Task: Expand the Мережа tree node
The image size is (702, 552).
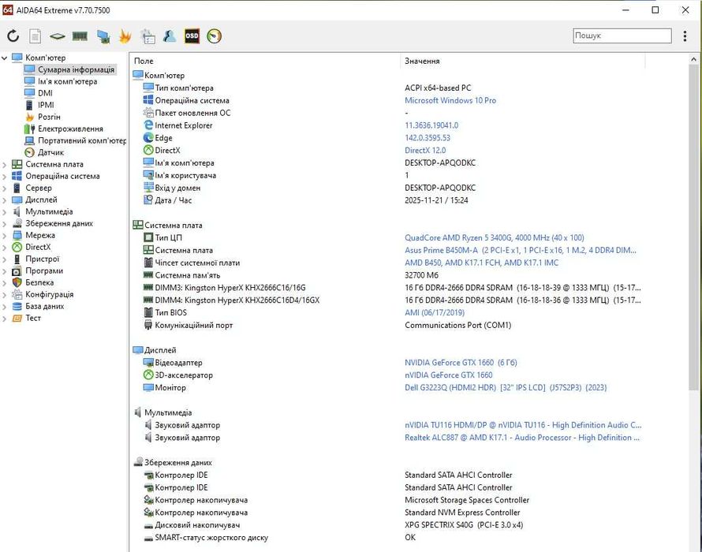Action: pos(5,236)
